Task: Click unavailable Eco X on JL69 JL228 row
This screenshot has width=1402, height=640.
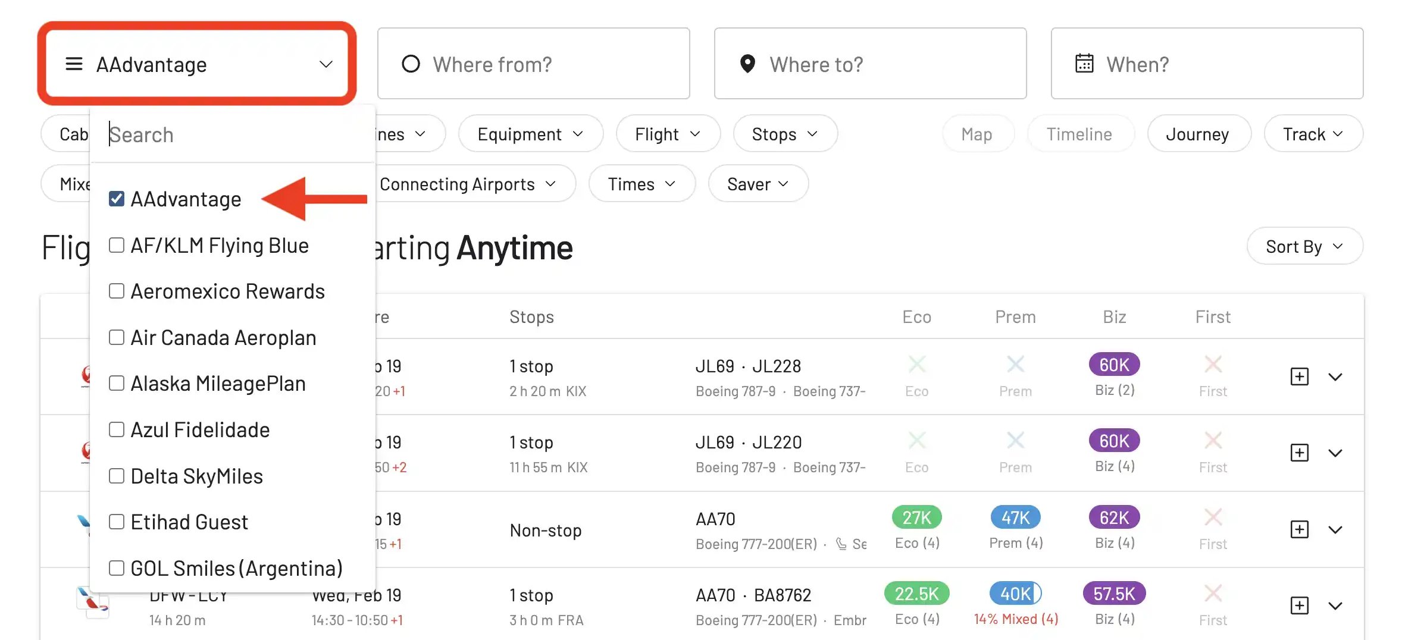Action: tap(916, 364)
